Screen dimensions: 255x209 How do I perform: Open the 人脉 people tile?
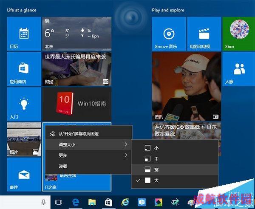click(239, 69)
